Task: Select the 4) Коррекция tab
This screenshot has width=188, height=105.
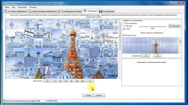Action: 90,11
